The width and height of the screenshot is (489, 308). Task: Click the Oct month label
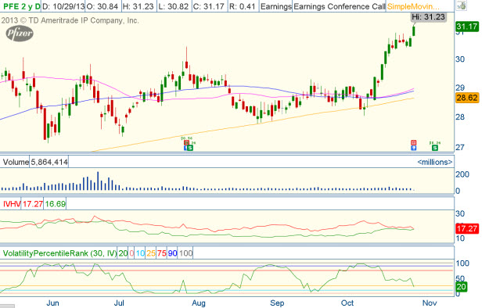tap(347, 303)
